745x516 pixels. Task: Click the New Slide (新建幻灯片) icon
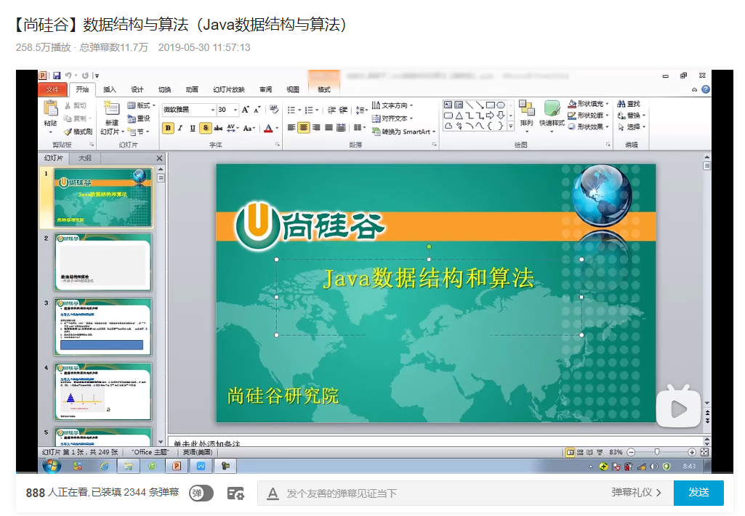[112, 109]
